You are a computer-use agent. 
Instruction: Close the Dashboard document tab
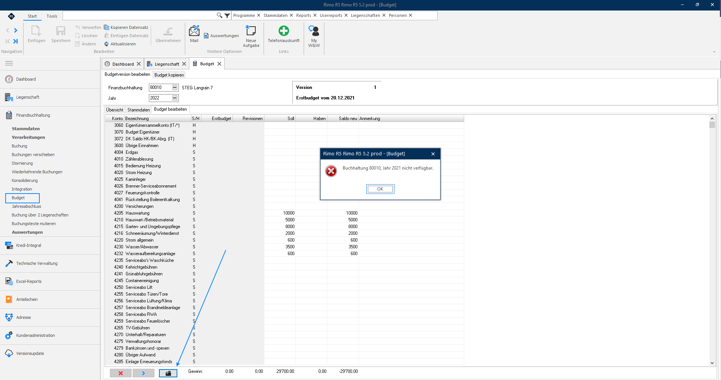[139, 64]
